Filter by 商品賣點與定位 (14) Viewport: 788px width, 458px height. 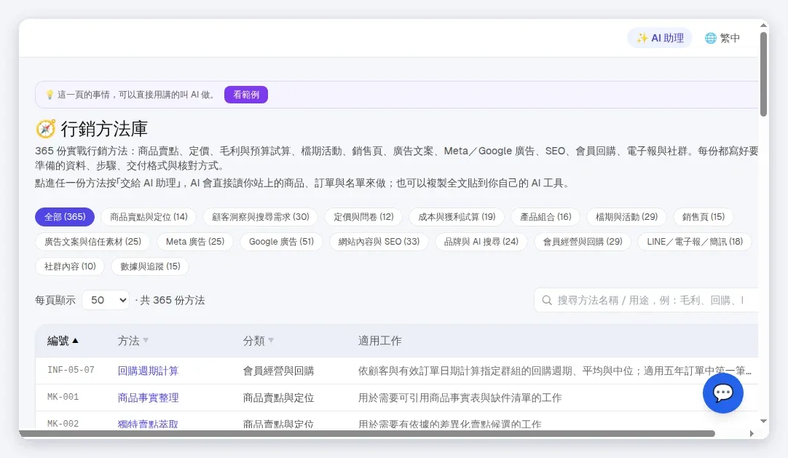149,217
